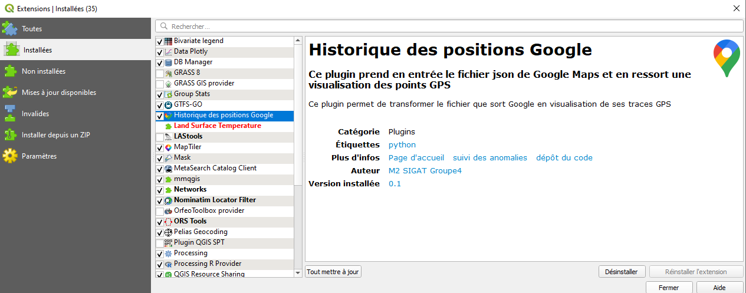Screen dimensions: 746x293
Task: Click the DB Manager database icon
Action: (168, 62)
